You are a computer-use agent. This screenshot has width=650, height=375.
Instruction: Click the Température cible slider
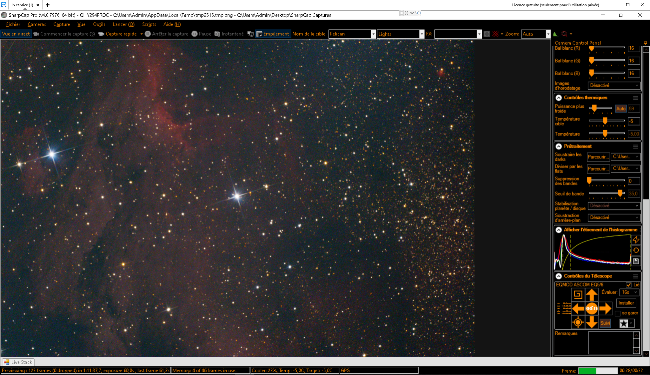607,121
